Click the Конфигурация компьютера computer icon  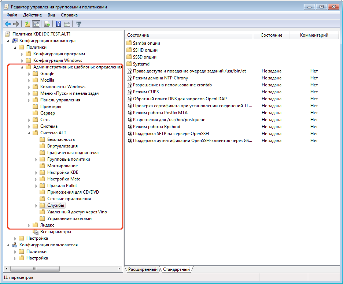pyautogui.click(x=14, y=41)
